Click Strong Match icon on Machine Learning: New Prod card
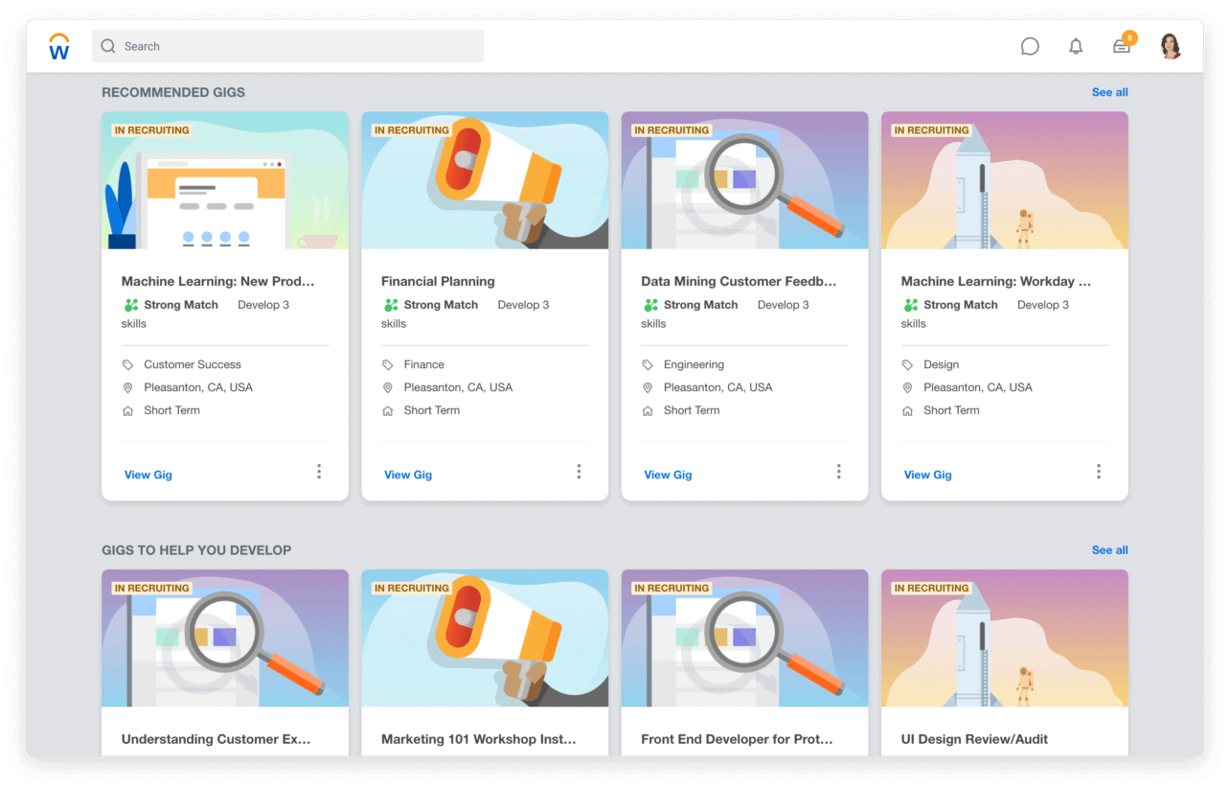Screen dimensions: 1230x789 click(x=131, y=305)
